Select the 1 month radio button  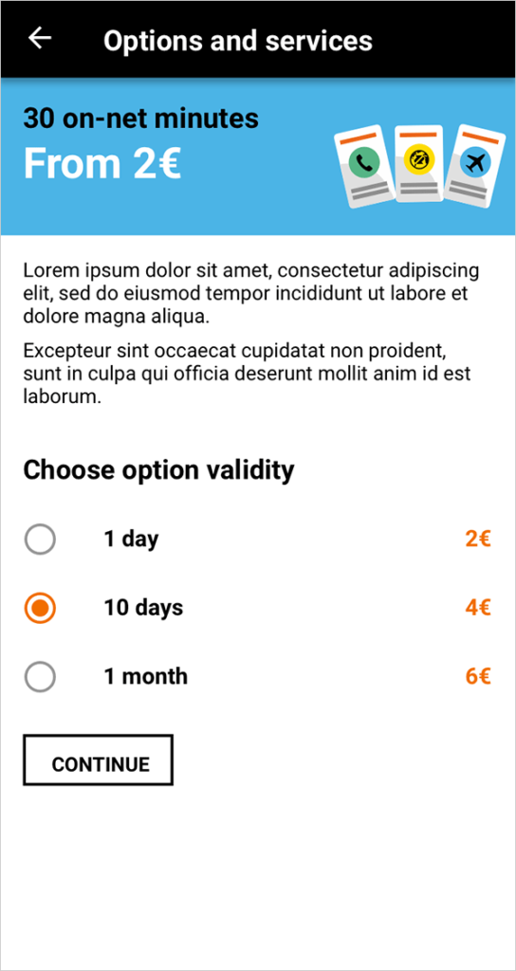(40, 676)
